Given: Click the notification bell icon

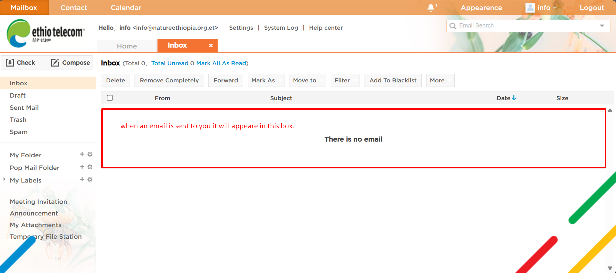Looking at the screenshot, I should pyautogui.click(x=431, y=8).
